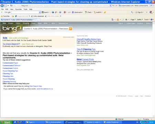Open the Tools command bar dropdown
This screenshot has width=155, height=124.
(147, 20)
